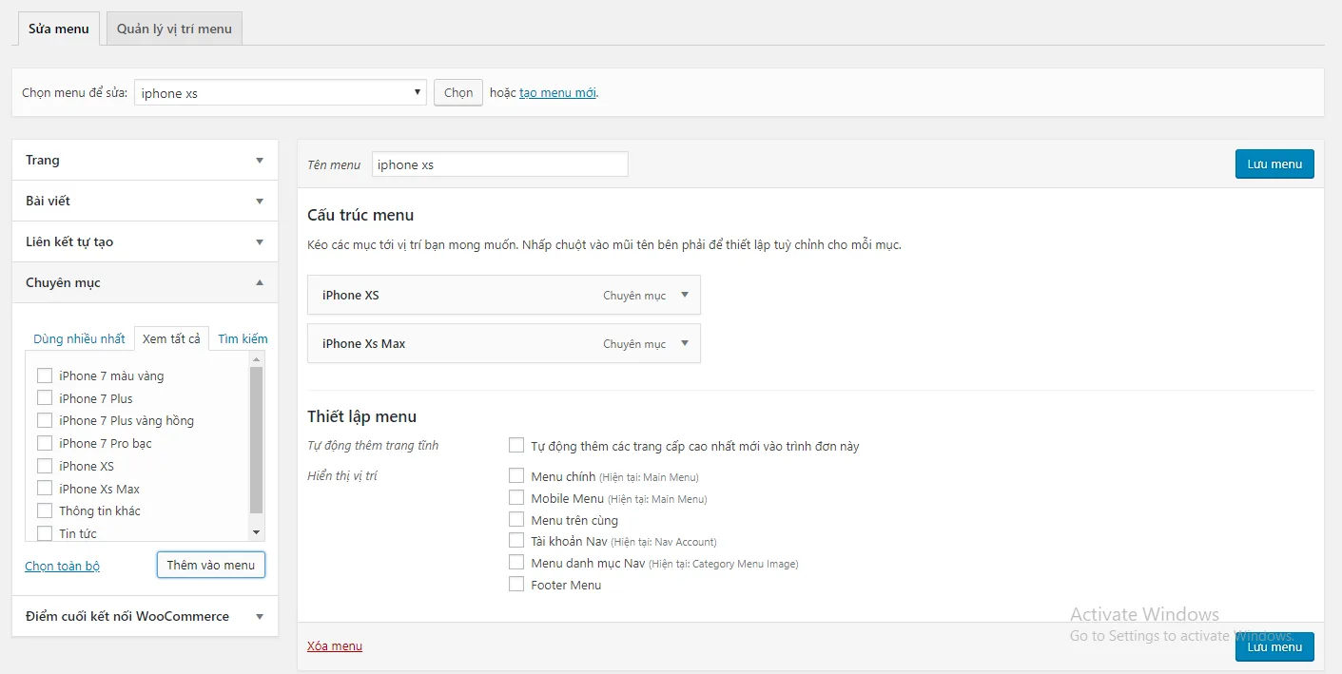Click the top Lưu menu button

click(1274, 164)
